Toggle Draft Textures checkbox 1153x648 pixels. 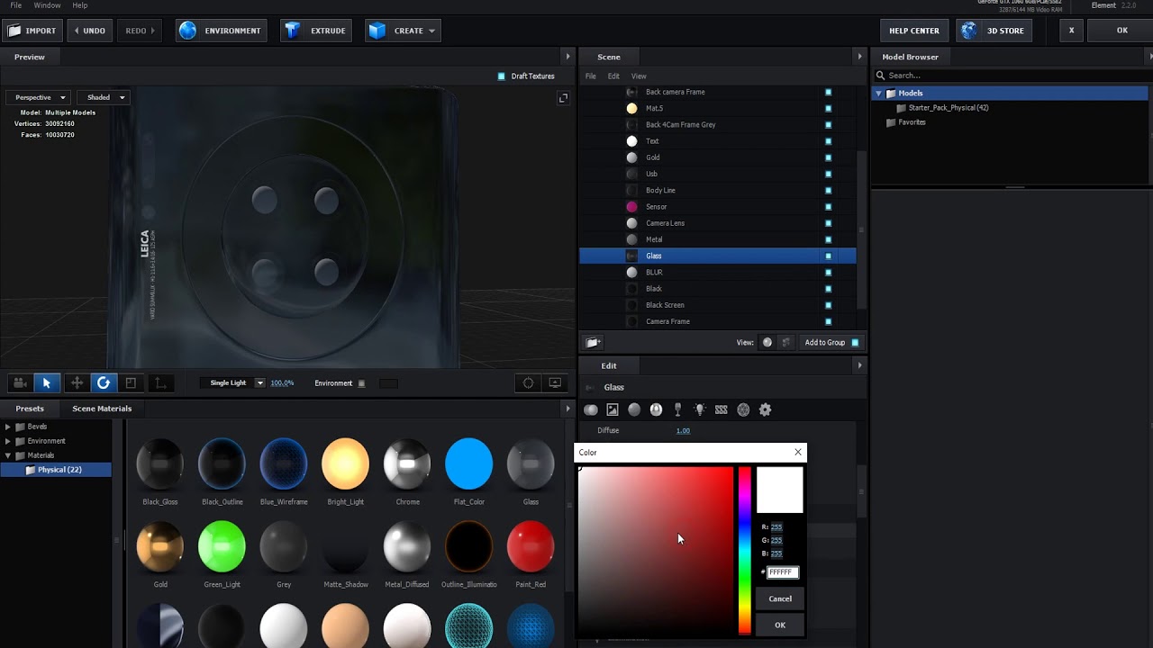502,76
